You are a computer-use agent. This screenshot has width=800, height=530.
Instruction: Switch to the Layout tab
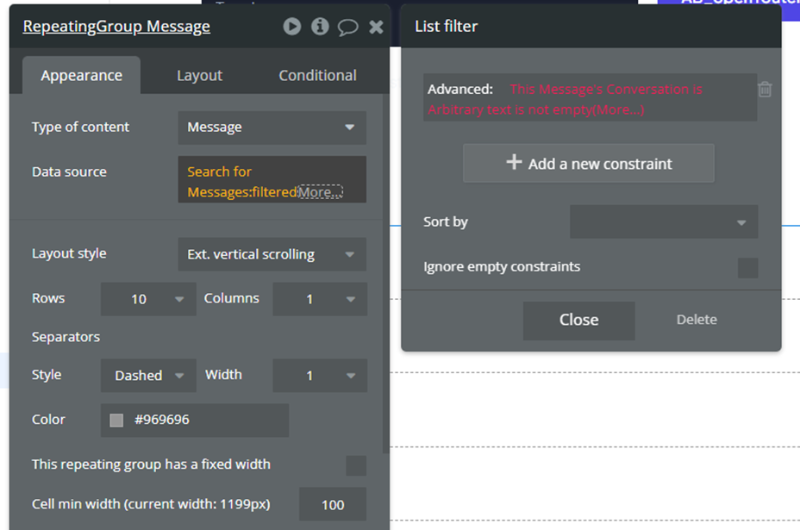(199, 76)
